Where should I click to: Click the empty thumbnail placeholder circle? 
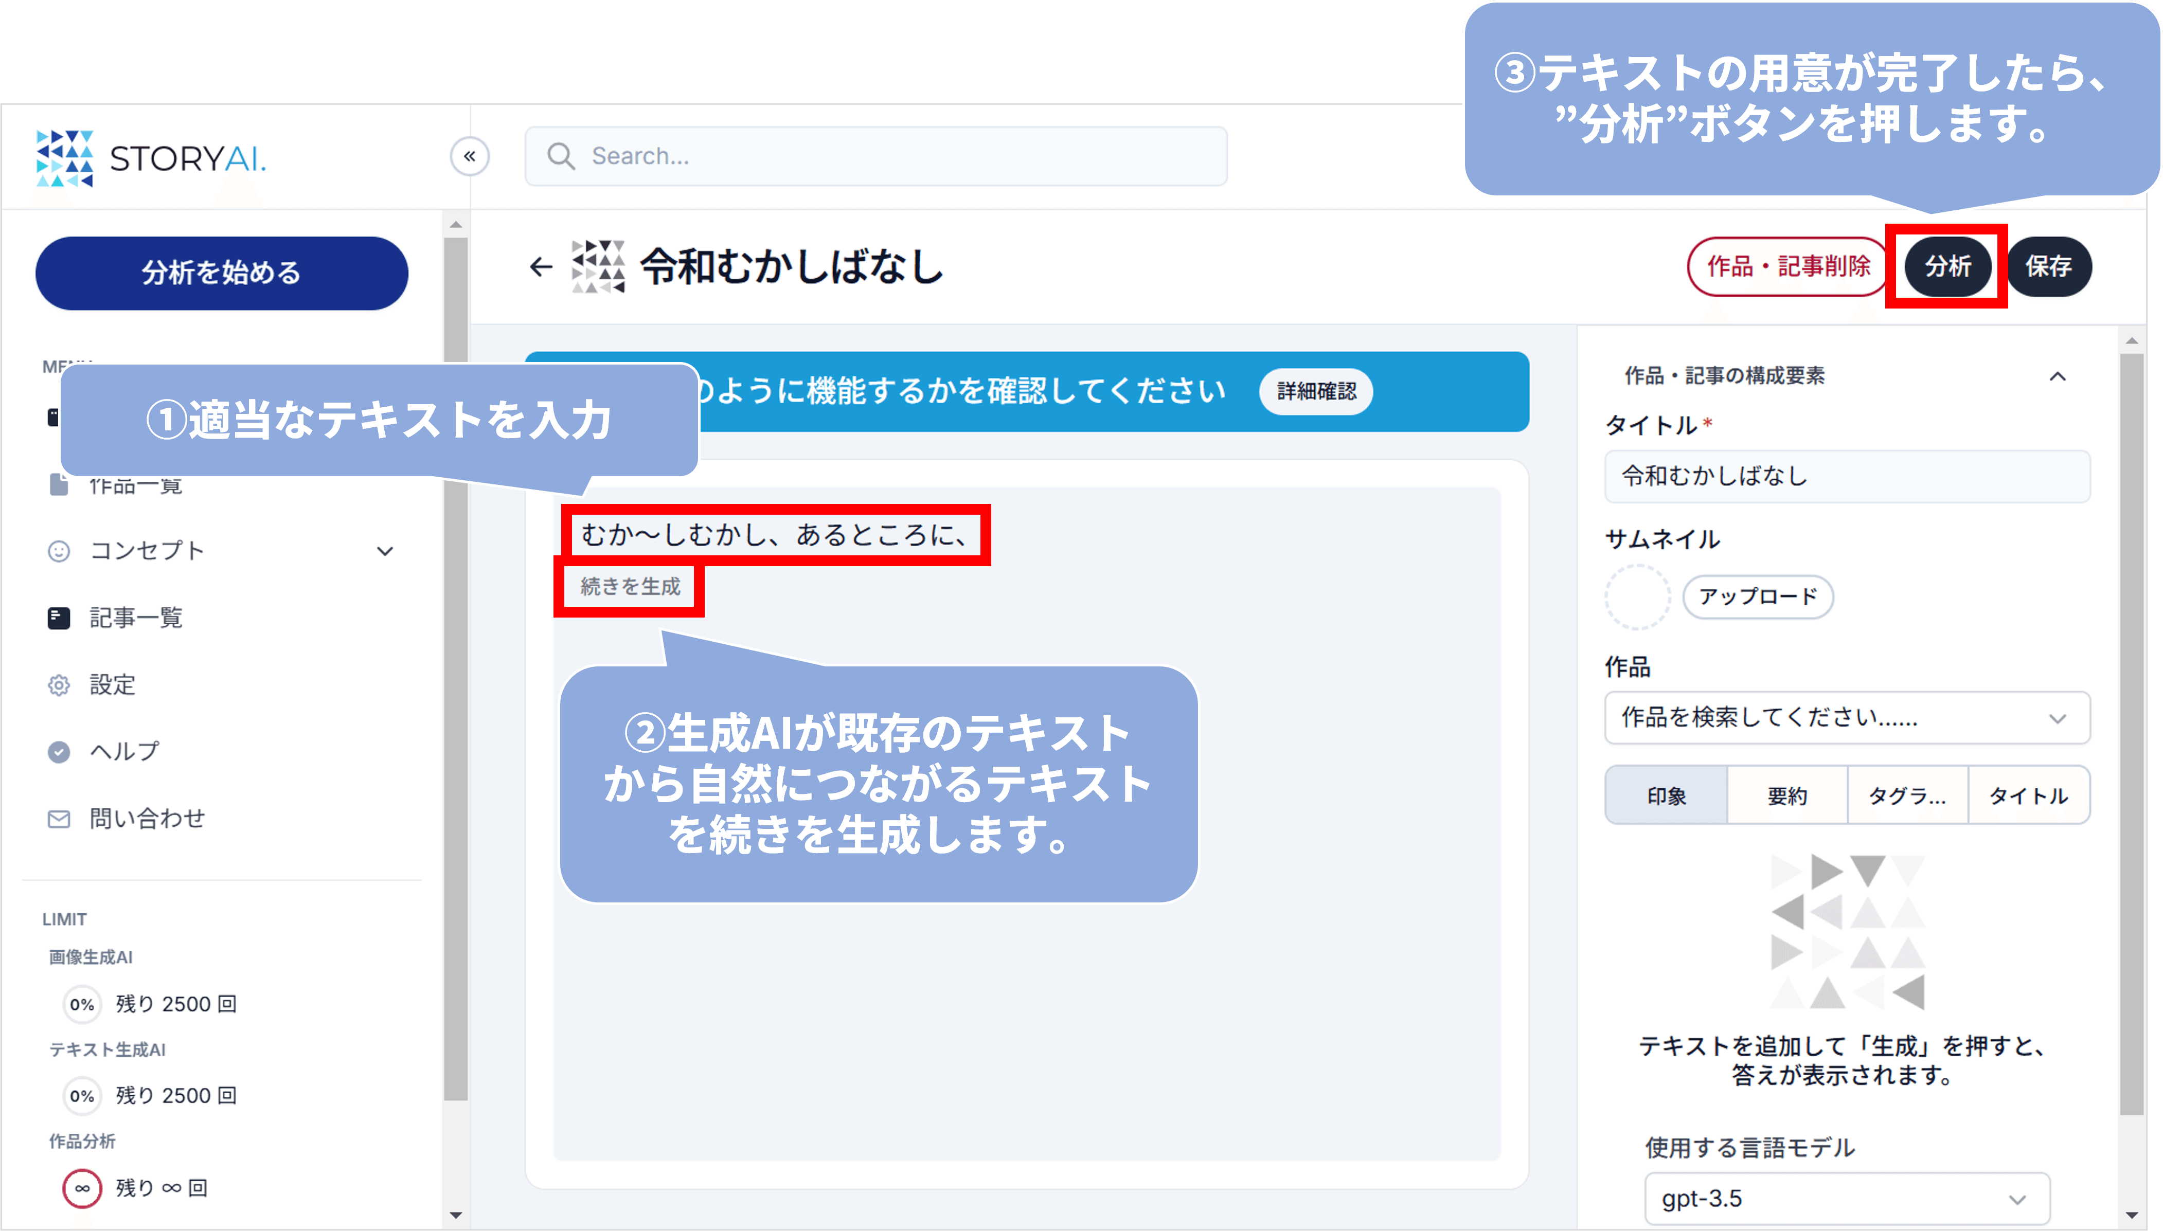pos(1638,597)
